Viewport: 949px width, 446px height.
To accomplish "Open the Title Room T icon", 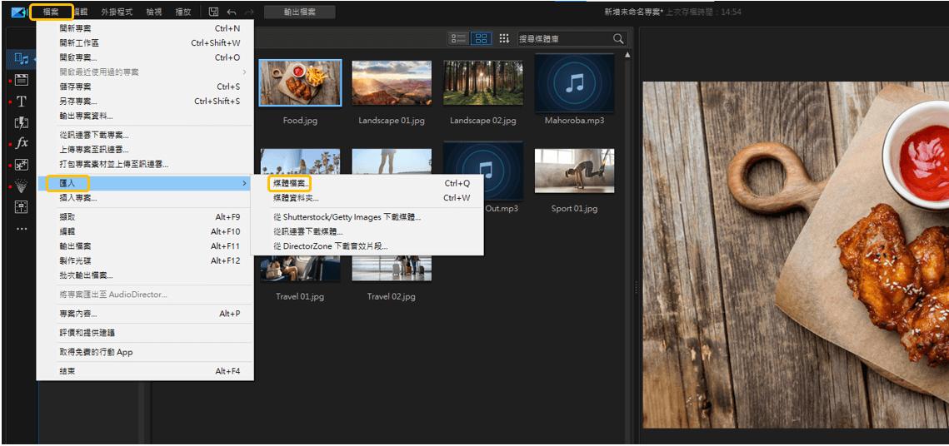I will (22, 102).
